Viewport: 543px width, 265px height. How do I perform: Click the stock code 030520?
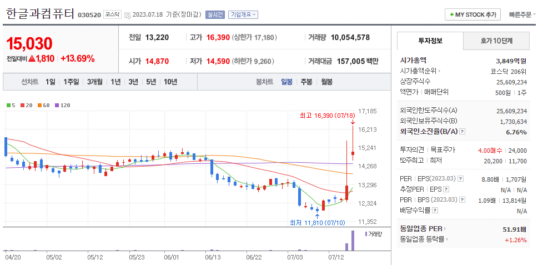89,15
